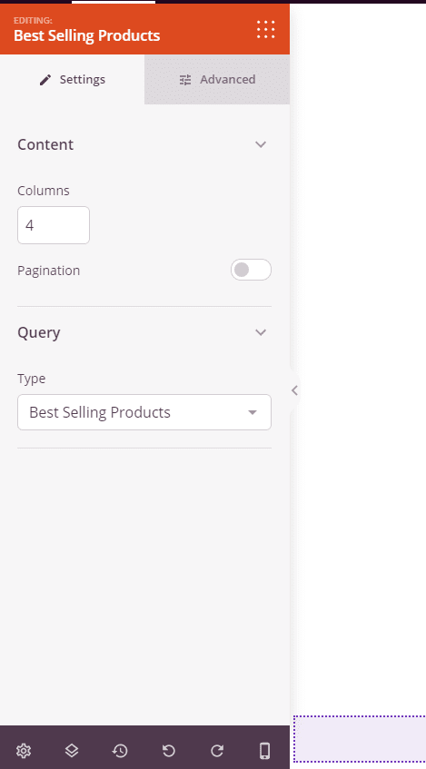The width and height of the screenshot is (426, 769).
Task: Switch to mobile preview icon
Action: tap(264, 750)
